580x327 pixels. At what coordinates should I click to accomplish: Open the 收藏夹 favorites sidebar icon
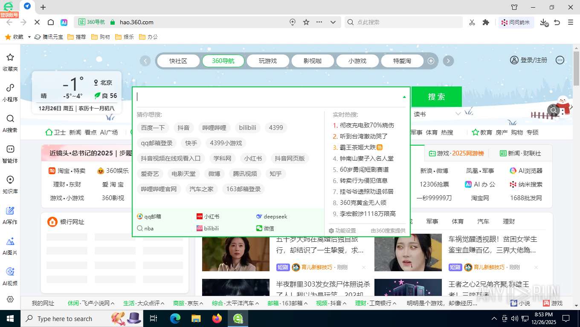click(x=10, y=62)
